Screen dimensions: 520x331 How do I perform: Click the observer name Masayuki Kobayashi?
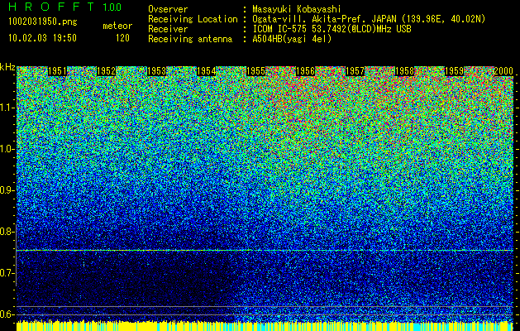(x=297, y=9)
